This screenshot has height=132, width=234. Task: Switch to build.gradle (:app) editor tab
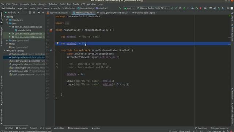point(144,13)
